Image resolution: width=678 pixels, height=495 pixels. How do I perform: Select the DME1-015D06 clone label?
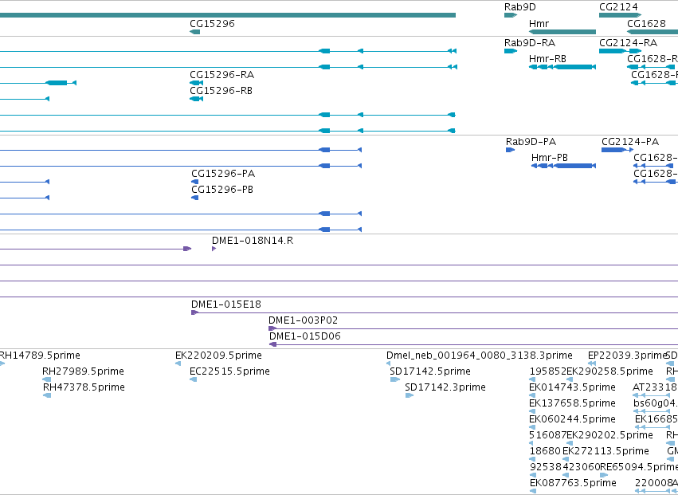coord(305,336)
